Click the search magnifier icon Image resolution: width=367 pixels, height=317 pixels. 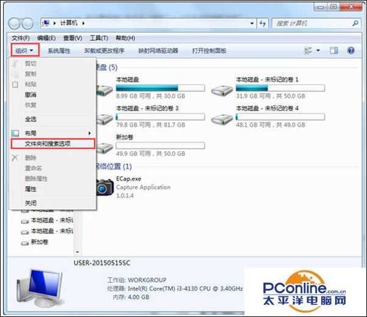coord(355,23)
